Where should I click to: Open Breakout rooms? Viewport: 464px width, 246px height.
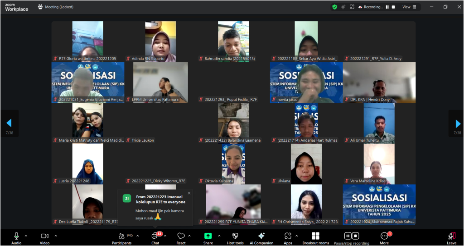[316, 238]
